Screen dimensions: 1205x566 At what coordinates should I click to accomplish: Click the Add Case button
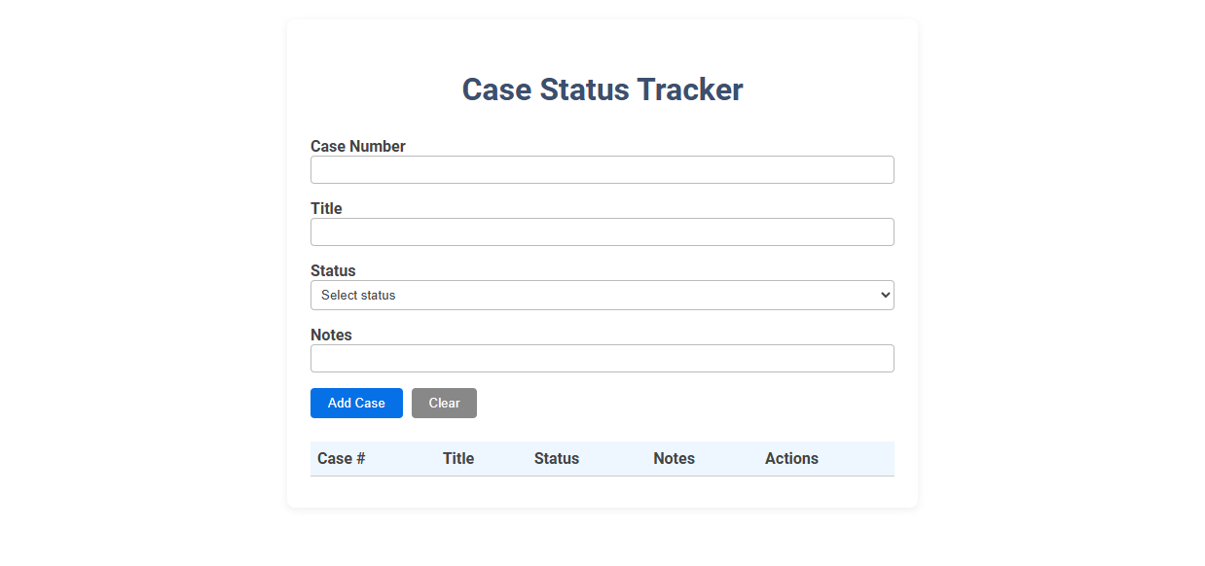pos(356,403)
